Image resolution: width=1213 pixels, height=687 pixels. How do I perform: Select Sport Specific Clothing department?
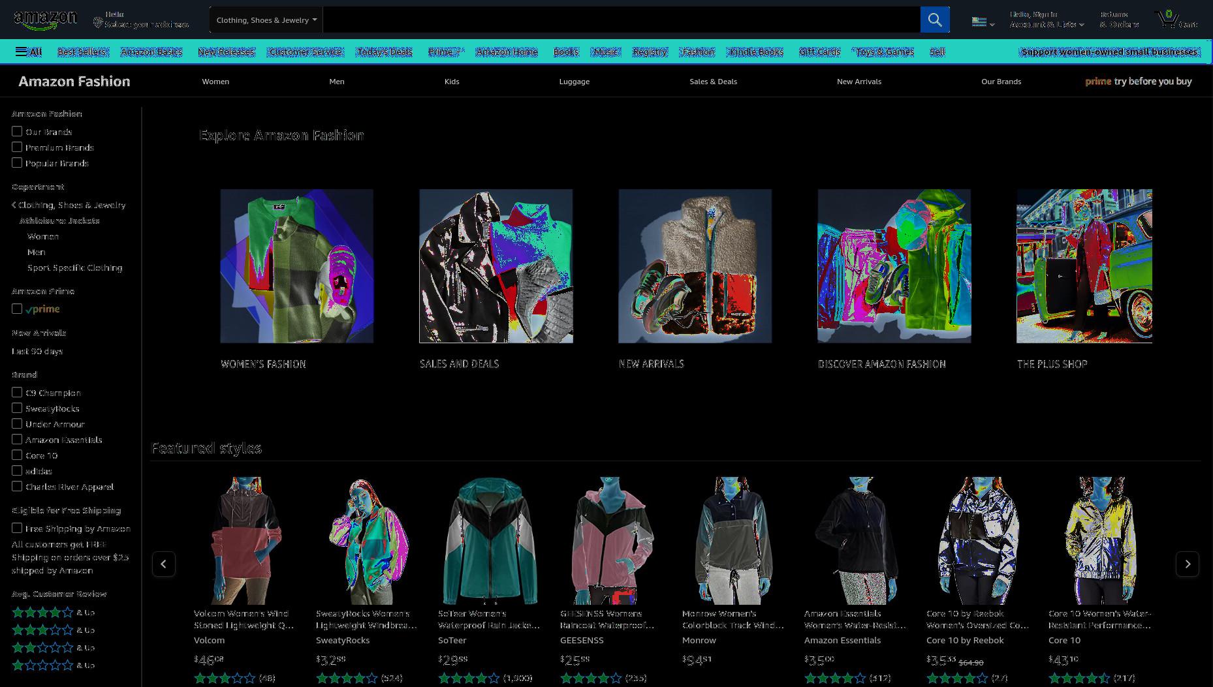pyautogui.click(x=75, y=267)
